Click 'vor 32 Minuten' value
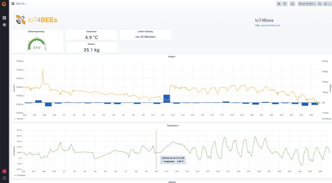The height and width of the screenshot is (183, 332). click(145, 37)
